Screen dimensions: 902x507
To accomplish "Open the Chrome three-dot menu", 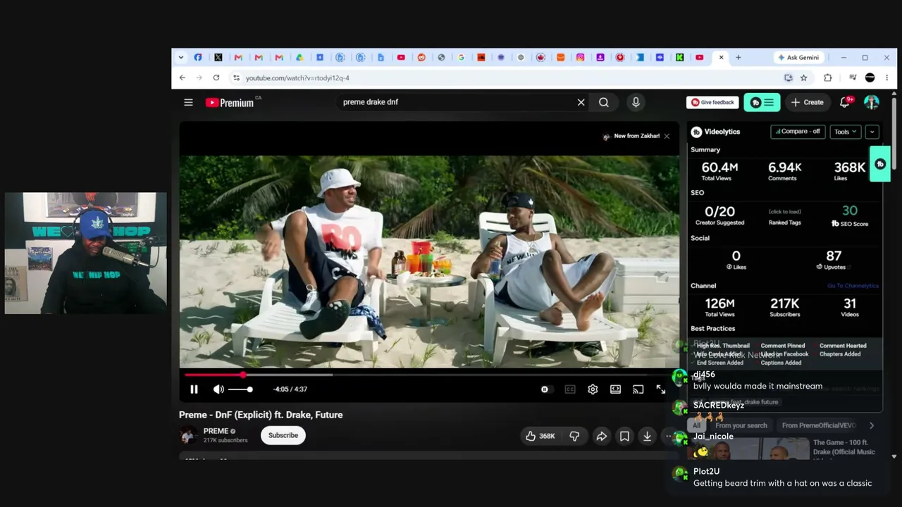I will click(x=887, y=78).
